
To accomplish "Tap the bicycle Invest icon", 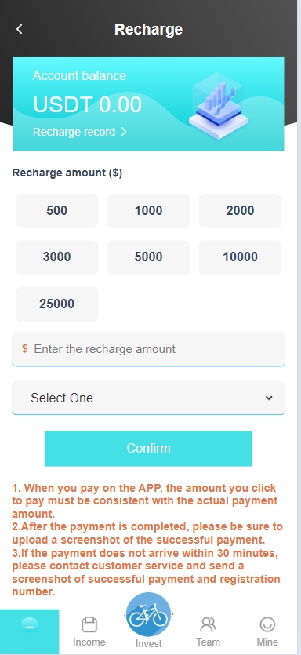I will point(148,614).
